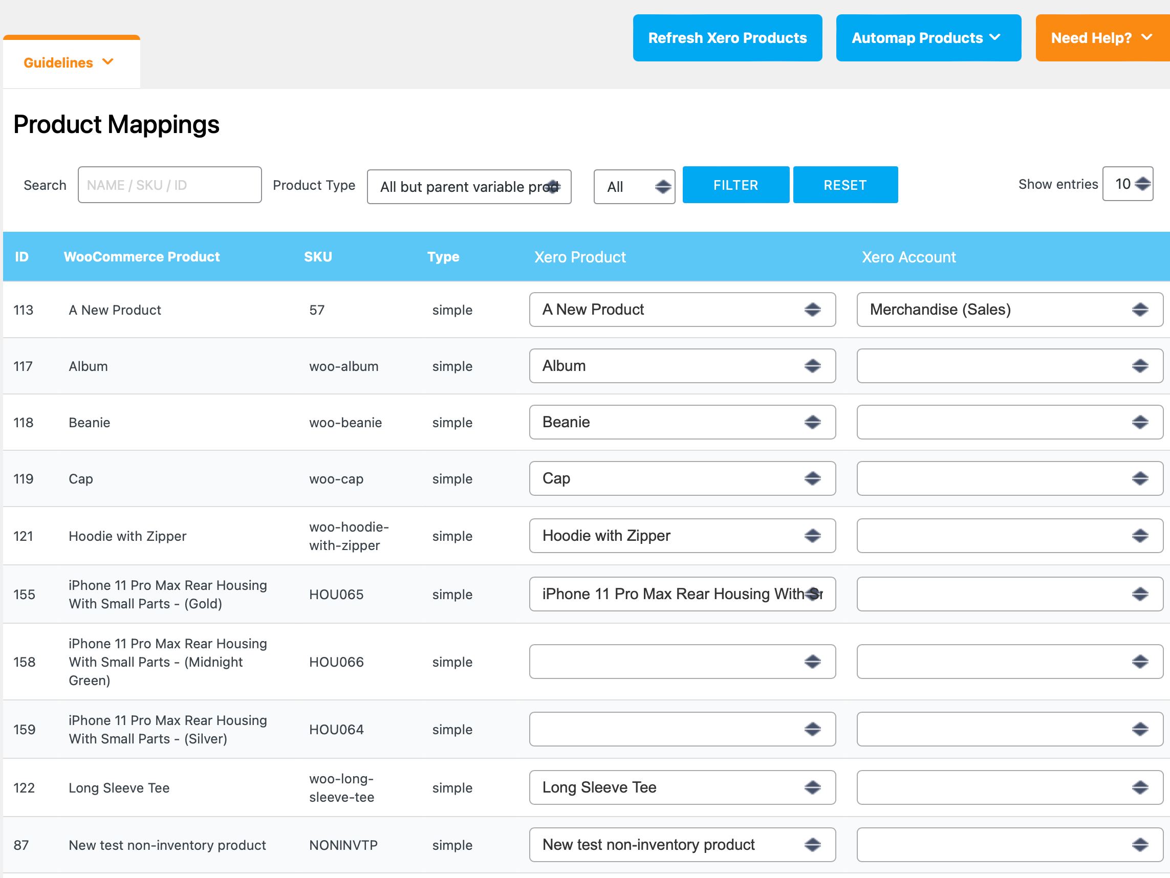Screen dimensions: 1170x878
Task: Open Xero Account dropdown for NONINVTP row
Action: tap(1010, 844)
